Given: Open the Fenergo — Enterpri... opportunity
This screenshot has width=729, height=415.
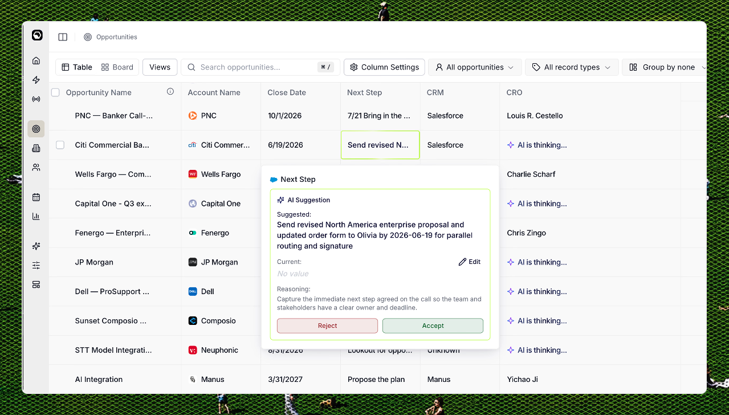Looking at the screenshot, I should pyautogui.click(x=113, y=233).
